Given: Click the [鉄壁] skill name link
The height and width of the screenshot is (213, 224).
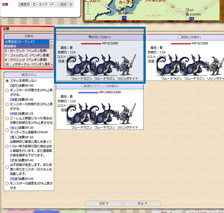Looking at the screenshot, I should pyautogui.click(x=14, y=100).
